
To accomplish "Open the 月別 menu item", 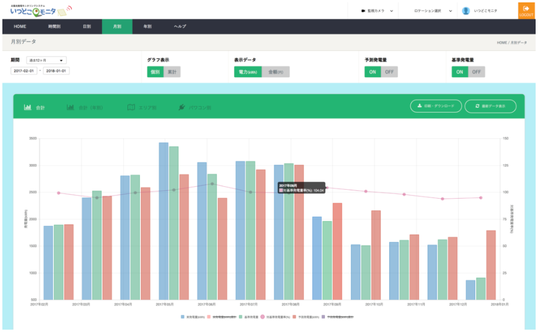I will [117, 27].
